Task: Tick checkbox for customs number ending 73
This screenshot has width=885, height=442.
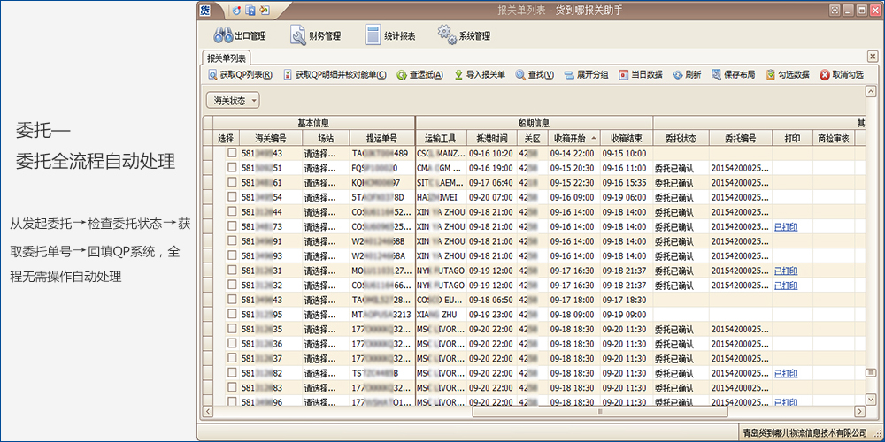Action: coord(232,226)
